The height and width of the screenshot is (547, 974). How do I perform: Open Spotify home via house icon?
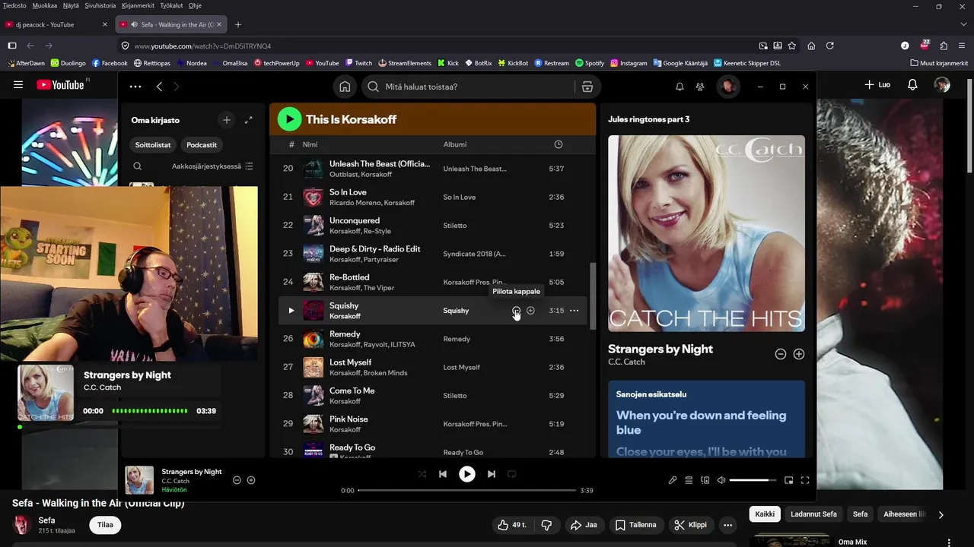click(345, 87)
